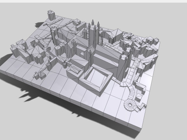187x140 pixels.
Task: Click the small cylindrical turret near model center
Action: tap(65, 65)
